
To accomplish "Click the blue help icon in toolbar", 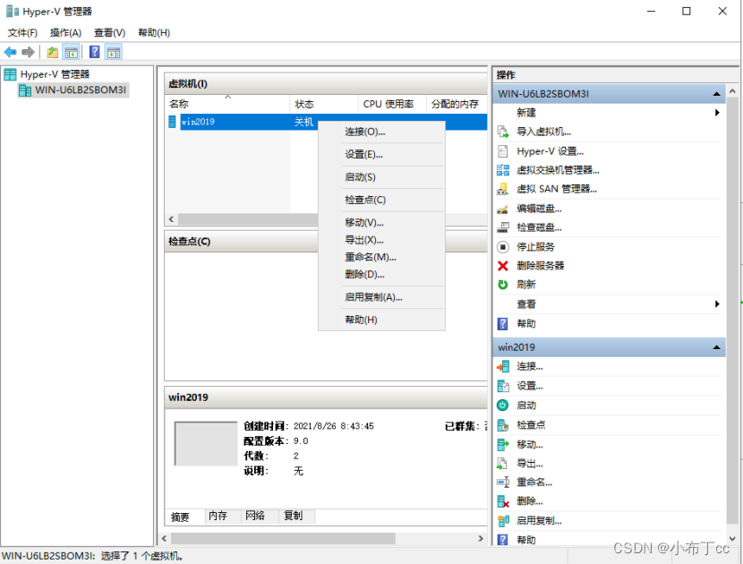I will click(94, 52).
